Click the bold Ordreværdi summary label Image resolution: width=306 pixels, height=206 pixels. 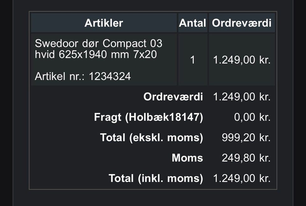click(x=173, y=97)
